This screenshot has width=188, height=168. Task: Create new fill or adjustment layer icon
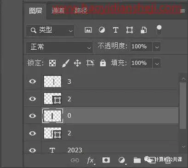[x=122, y=160]
